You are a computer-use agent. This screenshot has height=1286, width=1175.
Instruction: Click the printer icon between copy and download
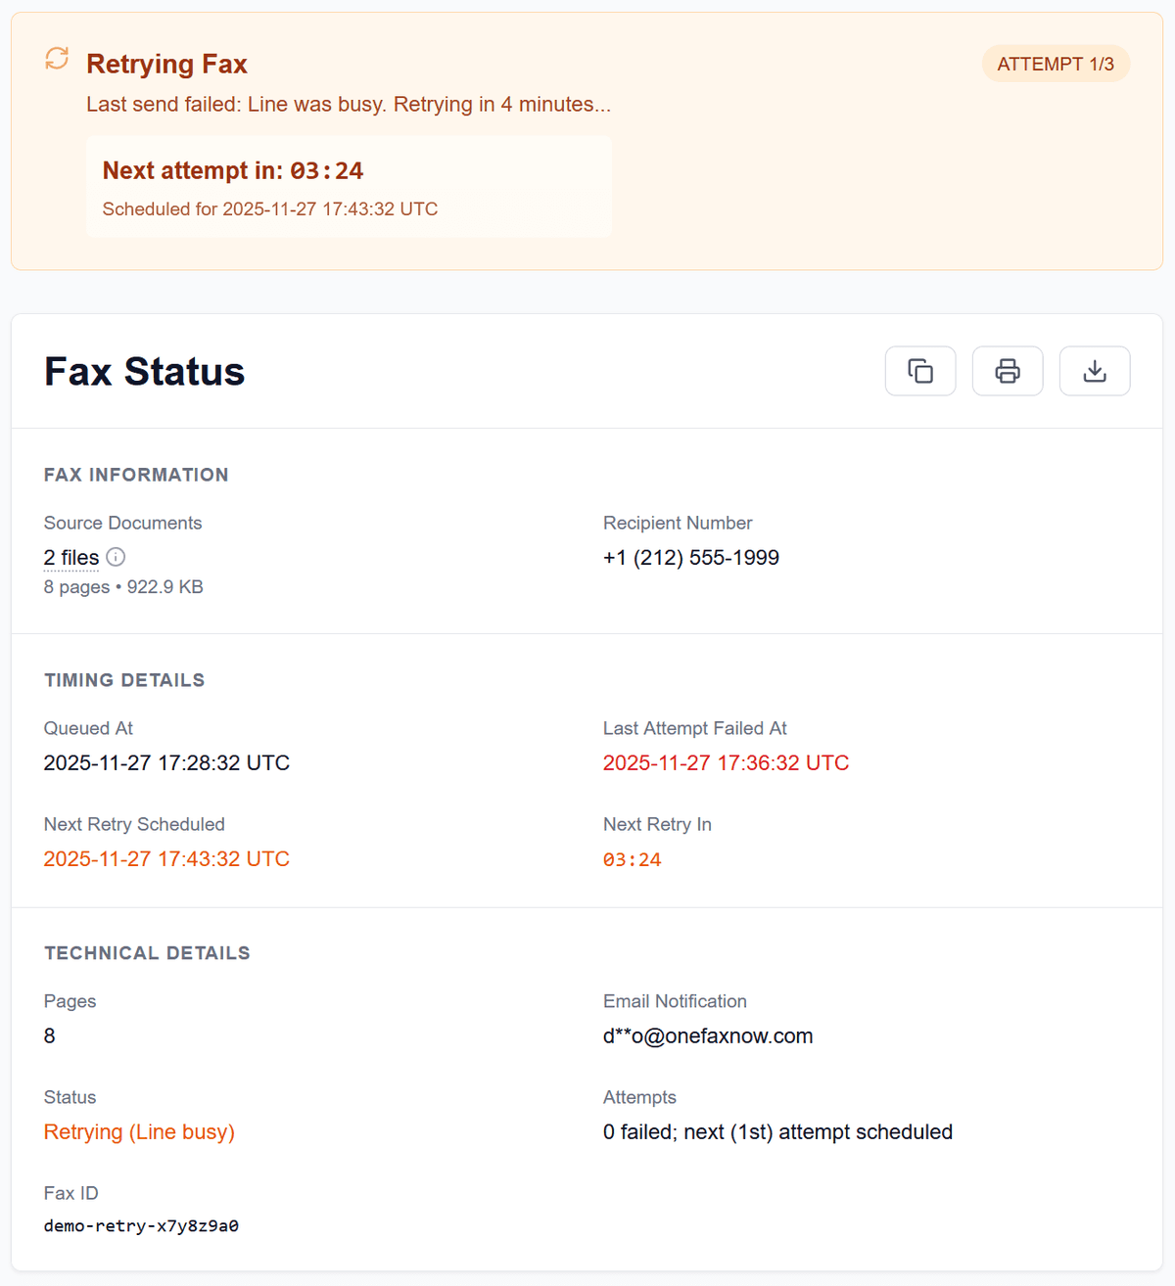1007,371
